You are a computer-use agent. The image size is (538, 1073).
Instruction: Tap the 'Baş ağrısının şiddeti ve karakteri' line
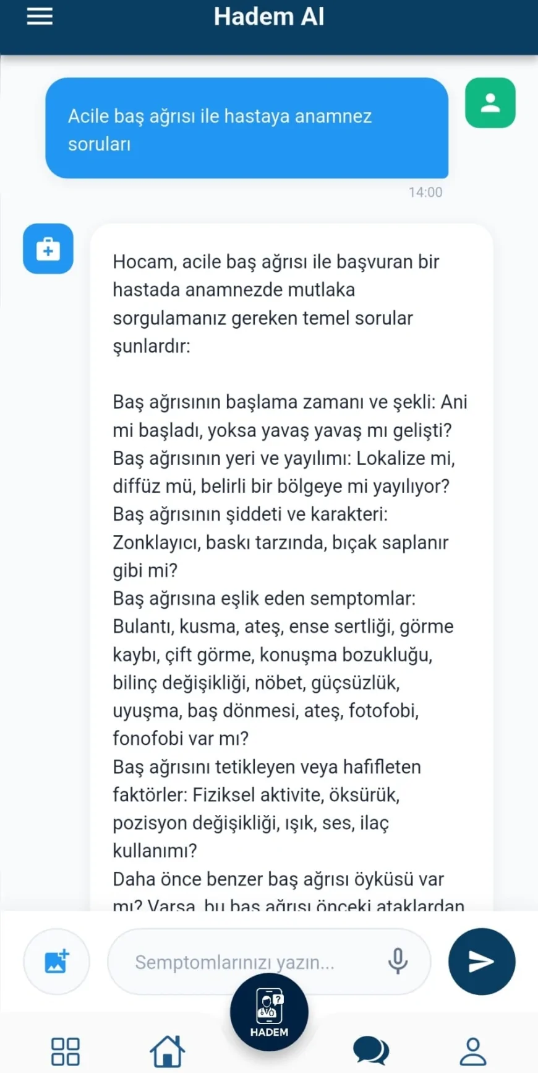click(x=250, y=515)
